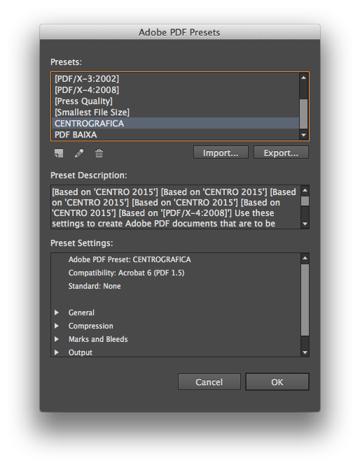Click Preset Description scroll down arrow
The height and width of the screenshot is (467, 360).
click(305, 224)
